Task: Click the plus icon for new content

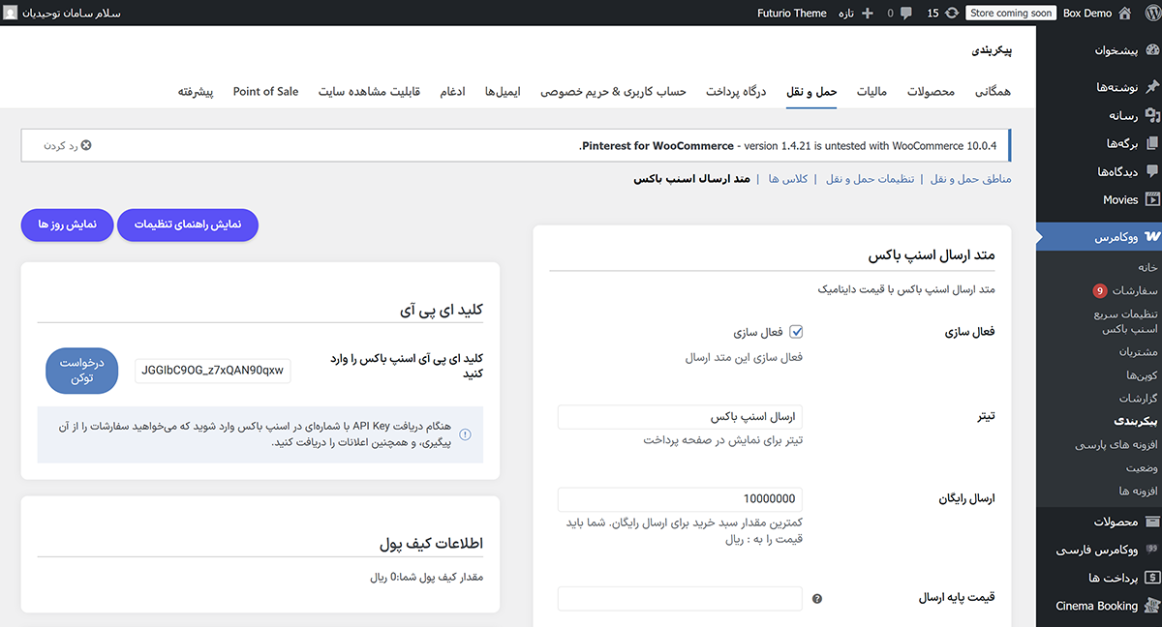Action: 867,14
